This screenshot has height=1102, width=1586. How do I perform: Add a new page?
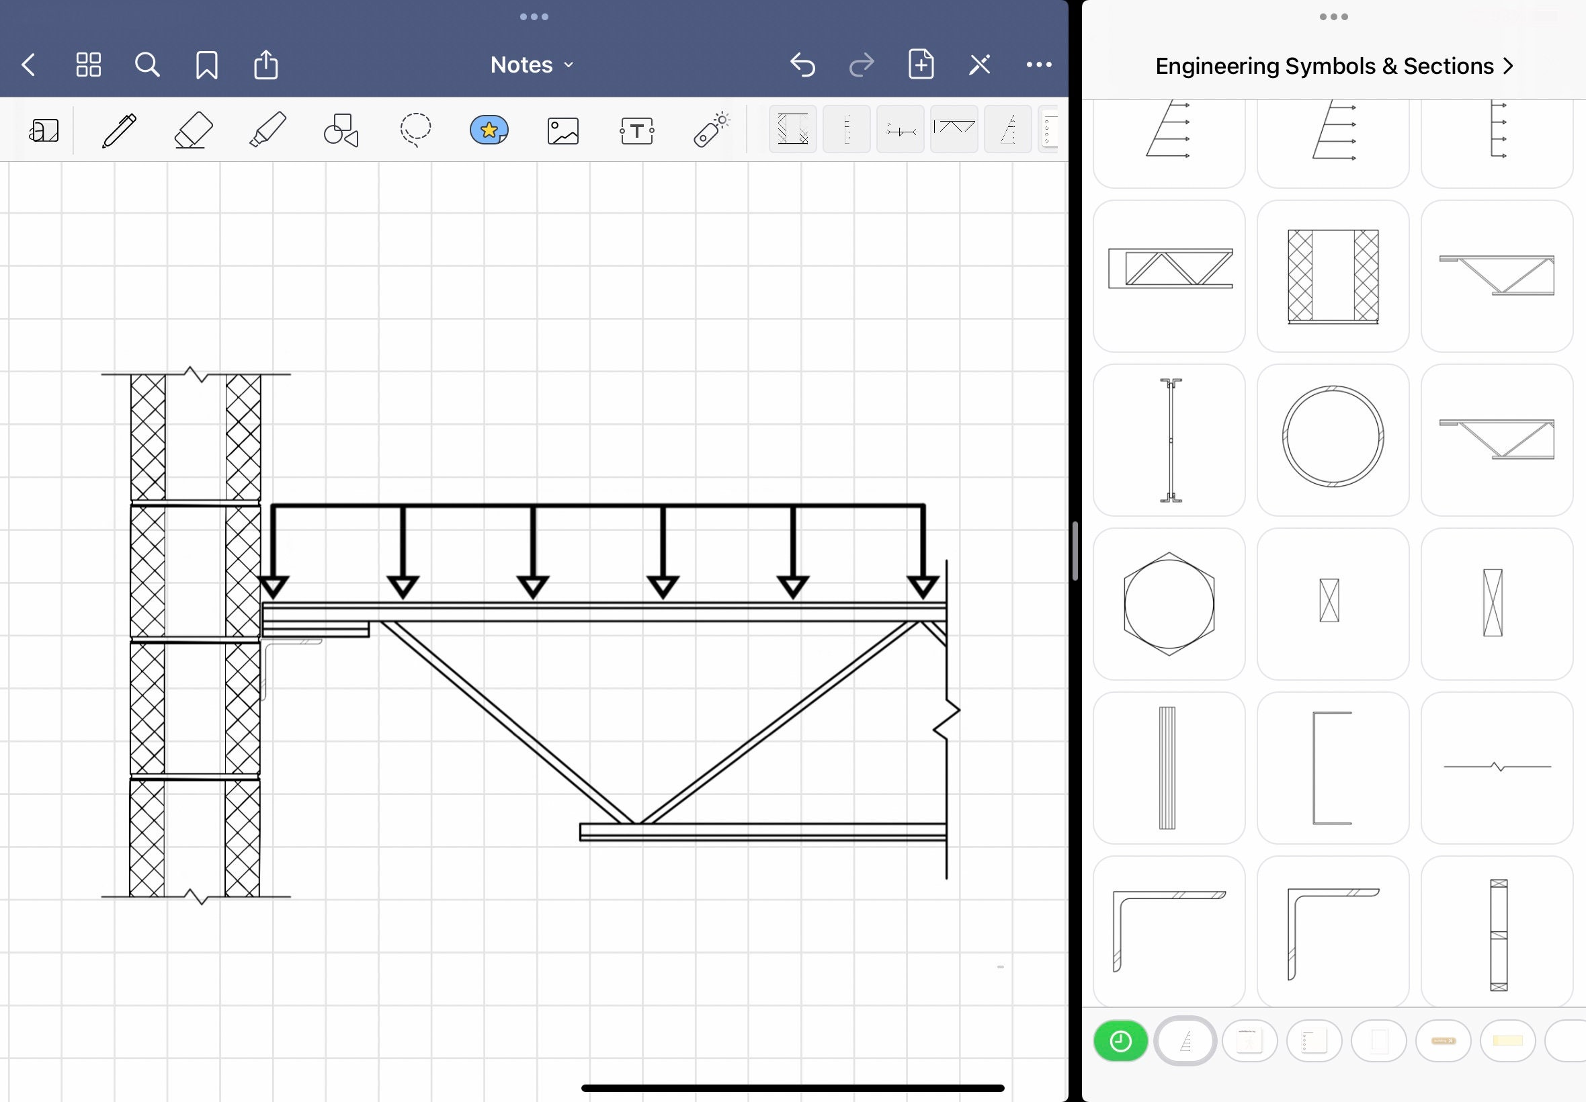coord(921,65)
